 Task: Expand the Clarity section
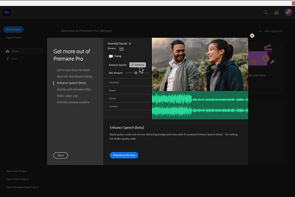[x=127, y=98]
